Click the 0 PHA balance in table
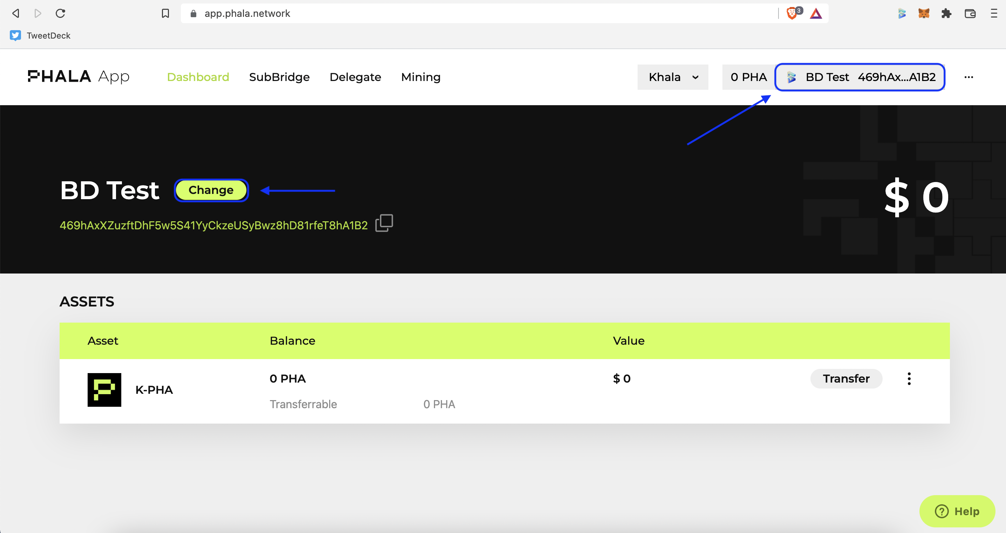 tap(288, 379)
